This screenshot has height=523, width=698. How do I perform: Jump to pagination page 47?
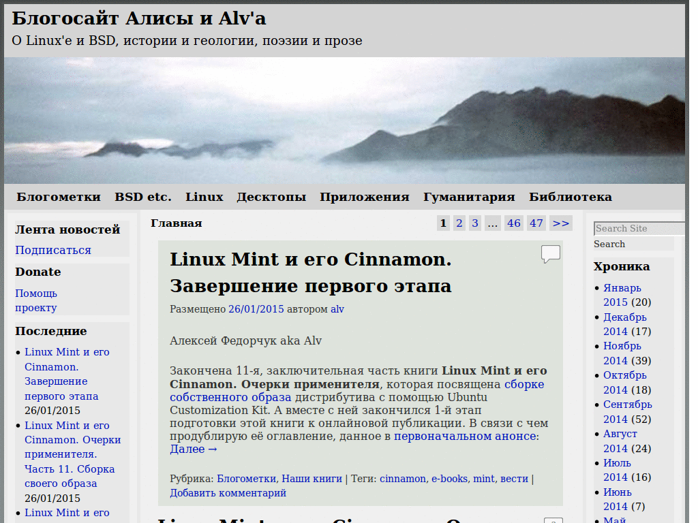coord(536,223)
